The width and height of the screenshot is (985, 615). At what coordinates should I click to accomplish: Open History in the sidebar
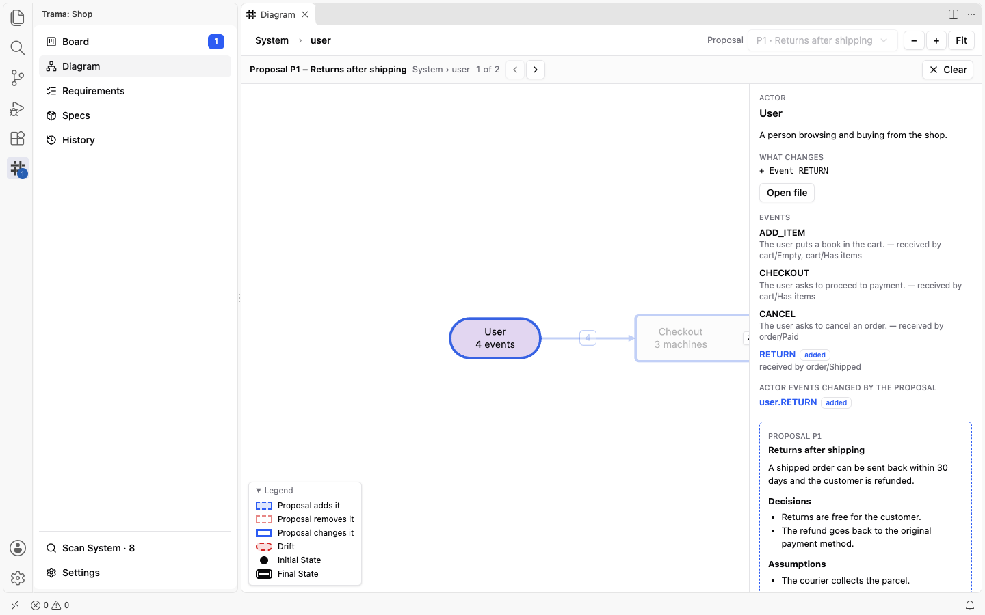[135, 140]
